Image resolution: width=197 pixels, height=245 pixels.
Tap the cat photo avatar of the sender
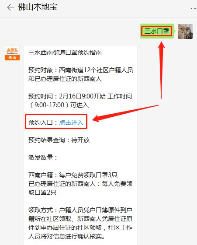pyautogui.click(x=185, y=31)
